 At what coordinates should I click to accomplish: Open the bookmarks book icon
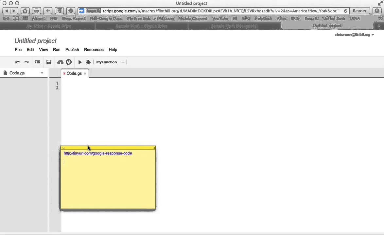16,19
